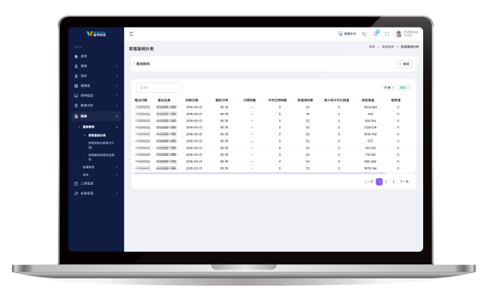
Task: Open the PvSDemo user avatar menu
Action: [x=399, y=34]
